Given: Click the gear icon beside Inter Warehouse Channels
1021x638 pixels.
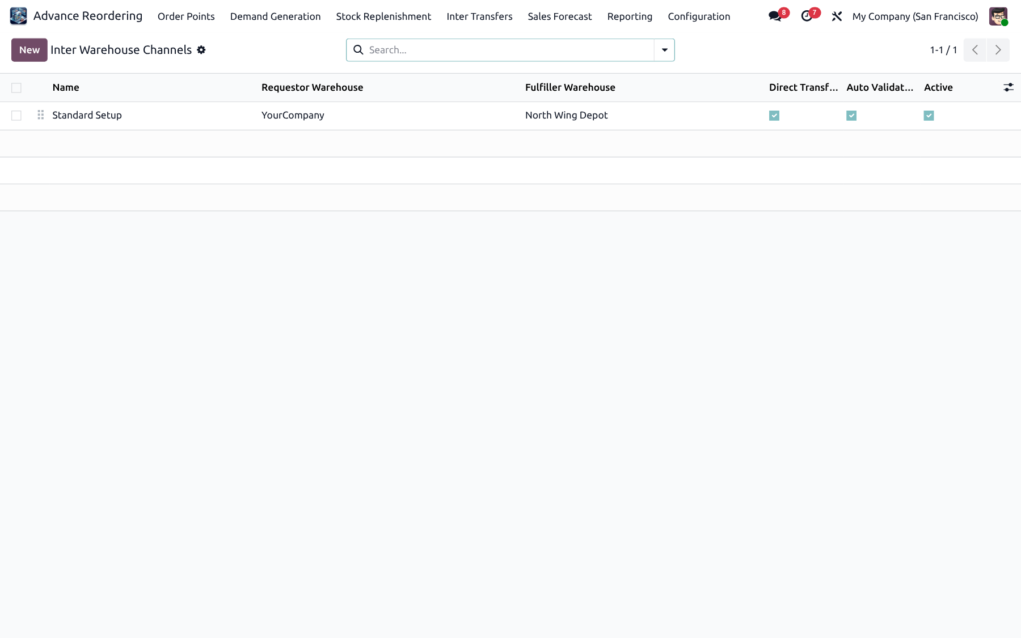Looking at the screenshot, I should pos(201,50).
